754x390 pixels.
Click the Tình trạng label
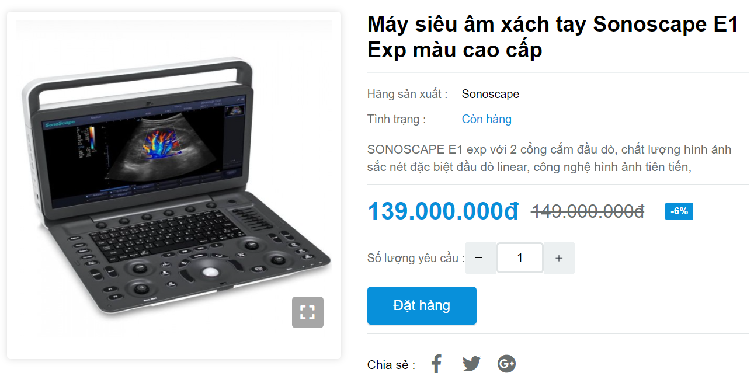pos(397,119)
